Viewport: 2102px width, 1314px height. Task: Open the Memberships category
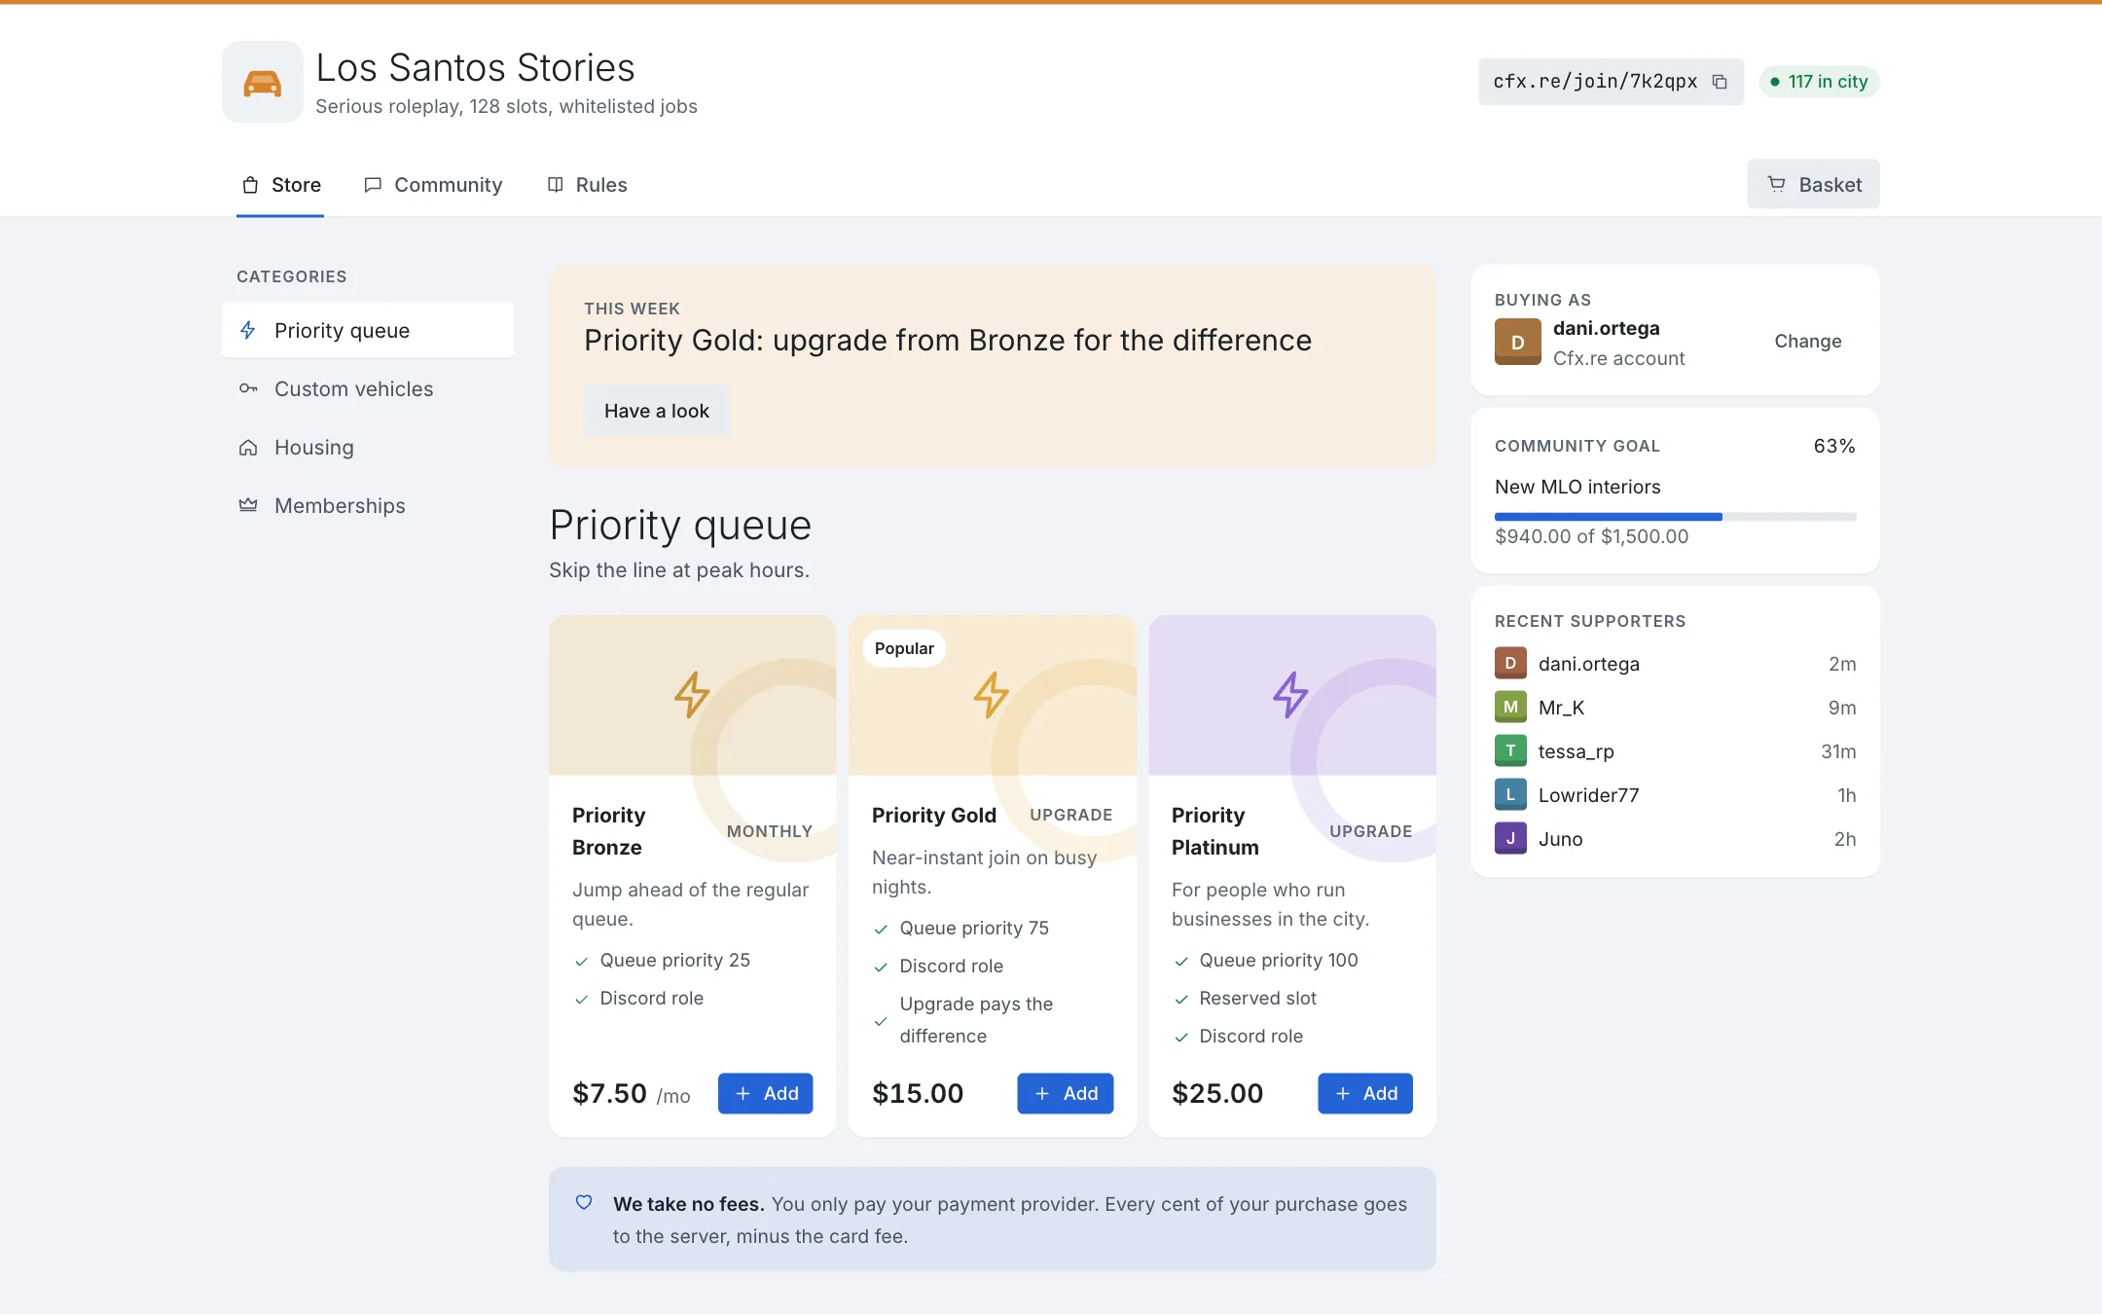[x=368, y=505]
